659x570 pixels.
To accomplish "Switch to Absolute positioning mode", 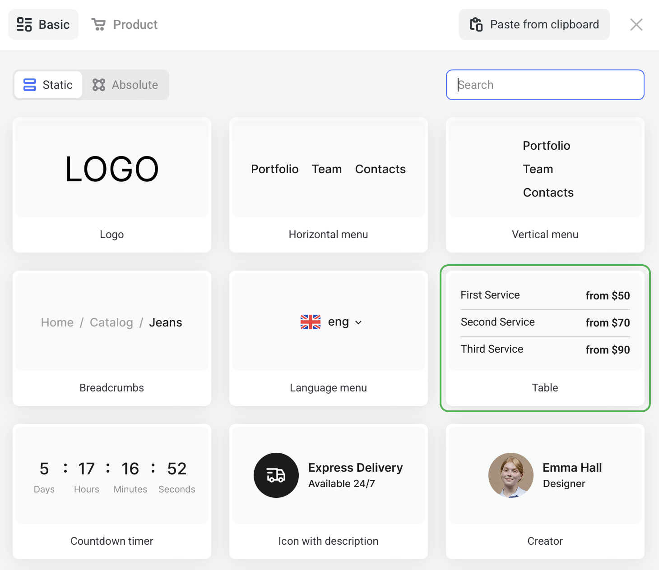I will pos(125,85).
